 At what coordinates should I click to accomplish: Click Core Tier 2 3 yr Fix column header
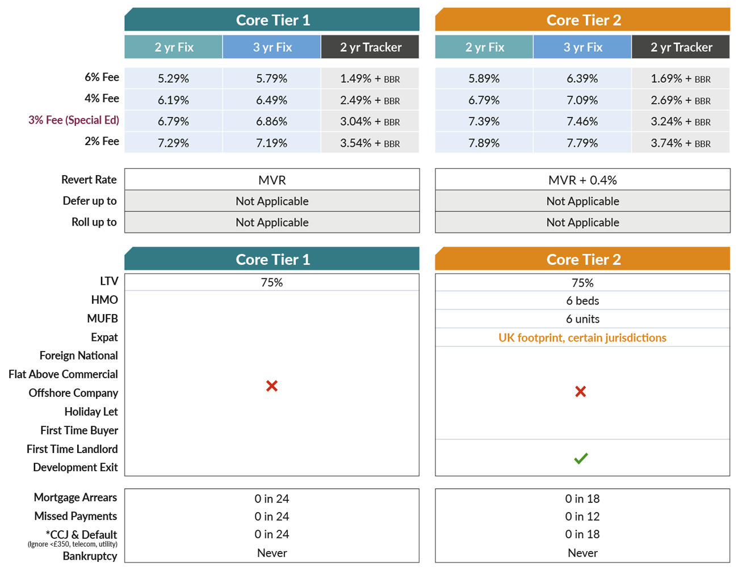coord(582,47)
